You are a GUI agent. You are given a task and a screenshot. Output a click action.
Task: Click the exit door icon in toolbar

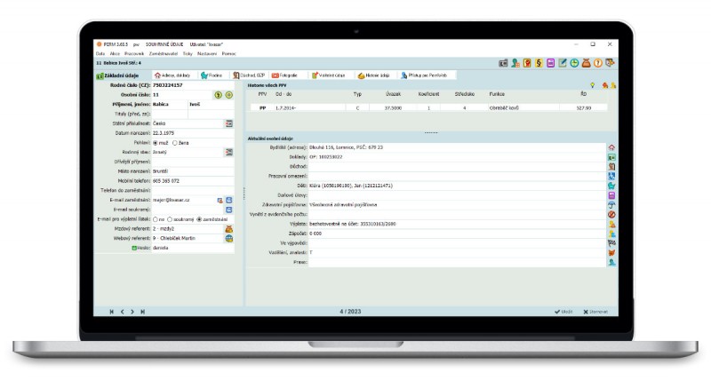(610, 63)
